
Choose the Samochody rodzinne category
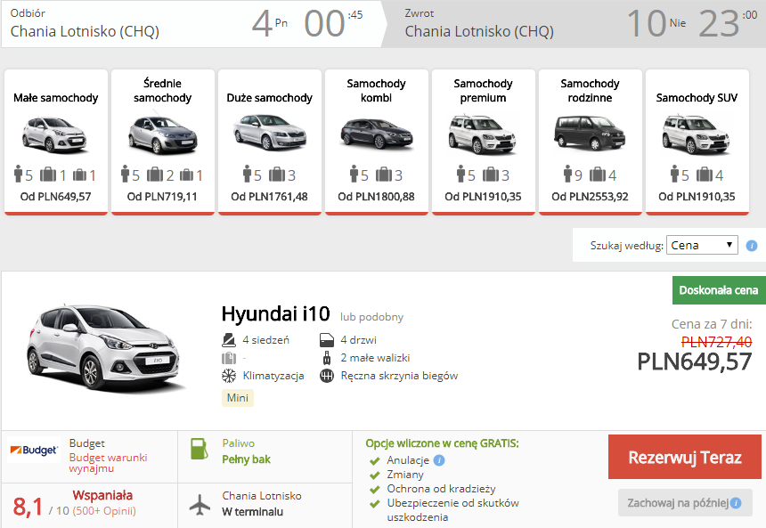tap(591, 142)
